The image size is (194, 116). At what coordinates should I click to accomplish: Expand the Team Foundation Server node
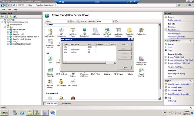(8, 44)
